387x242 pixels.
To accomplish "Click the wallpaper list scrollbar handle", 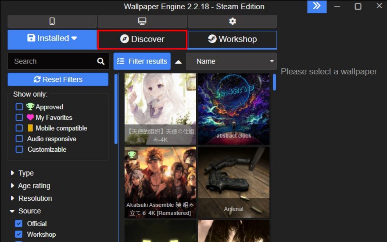I will (x=274, y=82).
